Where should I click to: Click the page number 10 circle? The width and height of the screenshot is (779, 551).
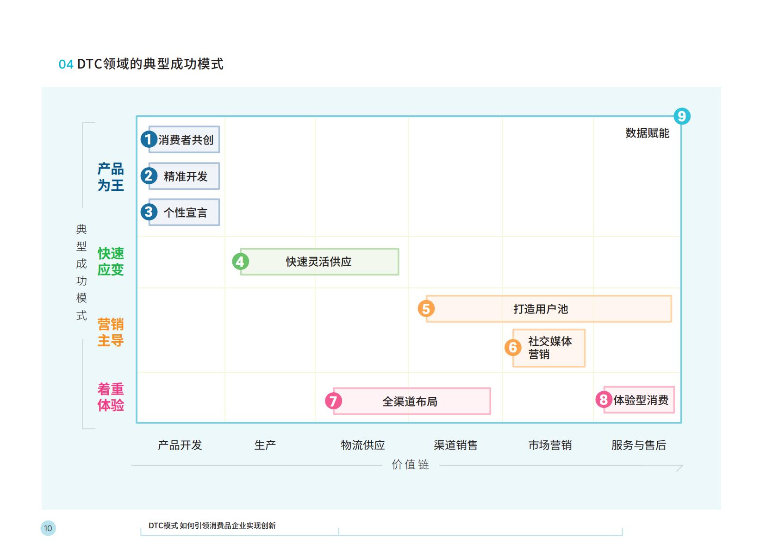click(x=48, y=528)
